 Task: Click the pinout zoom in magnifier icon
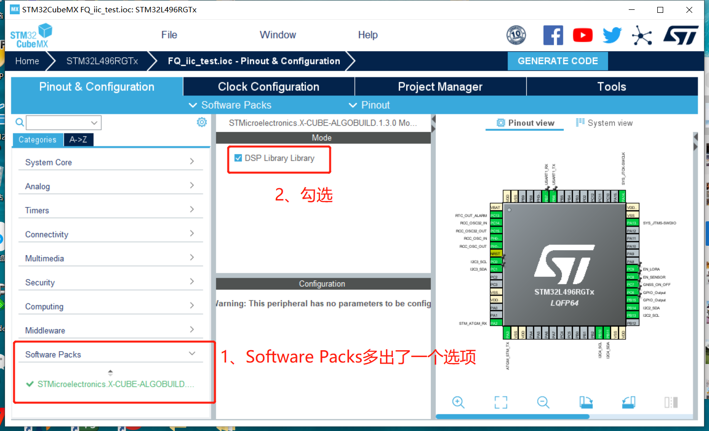[458, 402]
